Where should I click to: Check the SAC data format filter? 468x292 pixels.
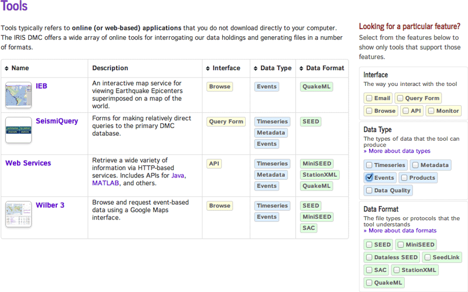369,270
